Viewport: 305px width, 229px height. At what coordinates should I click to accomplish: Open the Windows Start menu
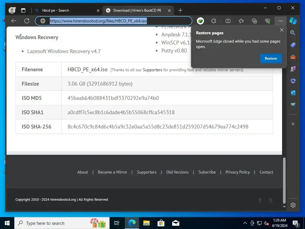click(7, 223)
